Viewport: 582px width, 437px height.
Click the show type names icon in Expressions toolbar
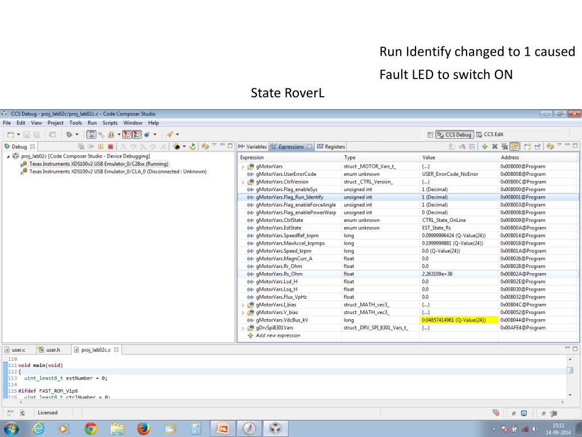[452, 146]
